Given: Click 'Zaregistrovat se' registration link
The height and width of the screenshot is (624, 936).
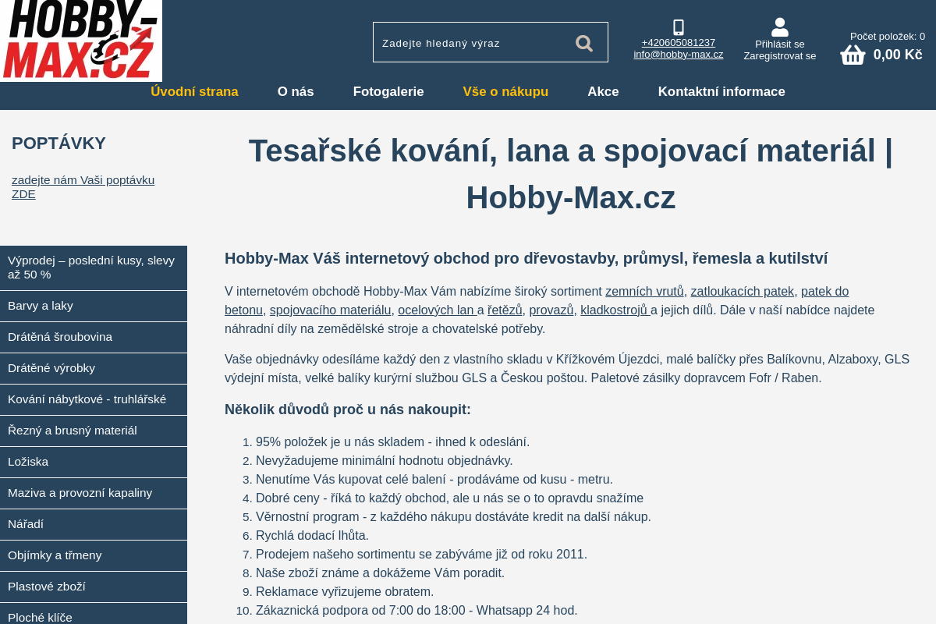Looking at the screenshot, I should click(x=780, y=55).
